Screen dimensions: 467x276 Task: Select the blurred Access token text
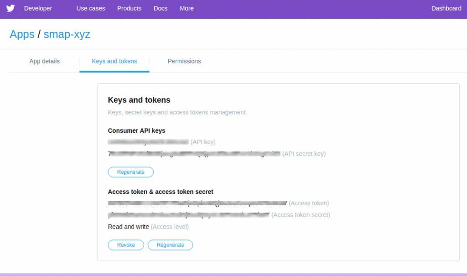coord(196,203)
